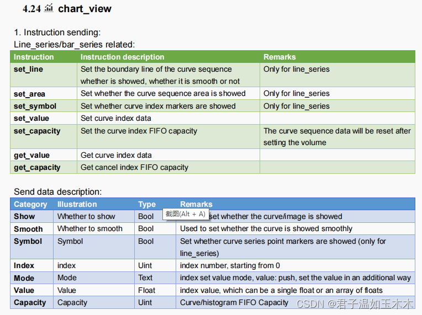The height and width of the screenshot is (315, 422).
Task: Click the 'Instruction' column header
Action: pos(34,57)
